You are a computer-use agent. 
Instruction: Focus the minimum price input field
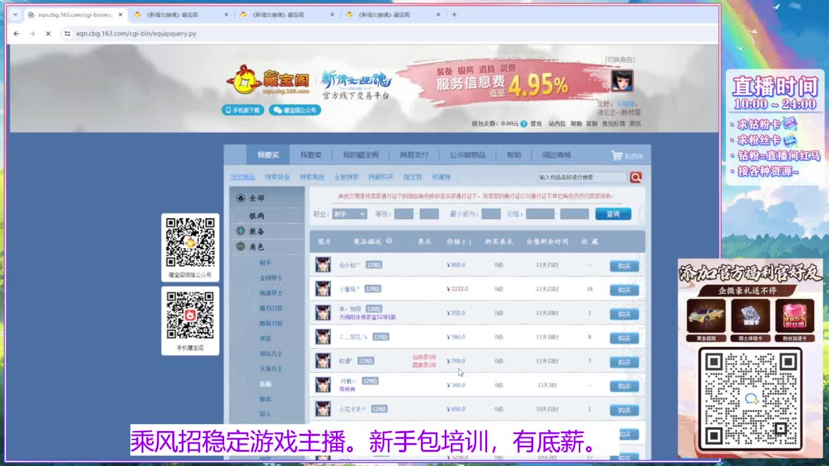point(540,214)
